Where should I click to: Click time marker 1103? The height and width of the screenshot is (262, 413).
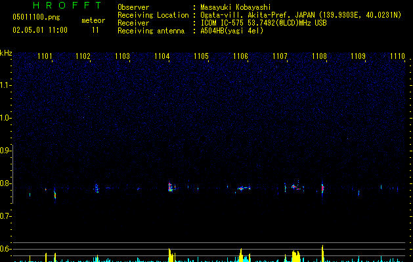coord(123,56)
